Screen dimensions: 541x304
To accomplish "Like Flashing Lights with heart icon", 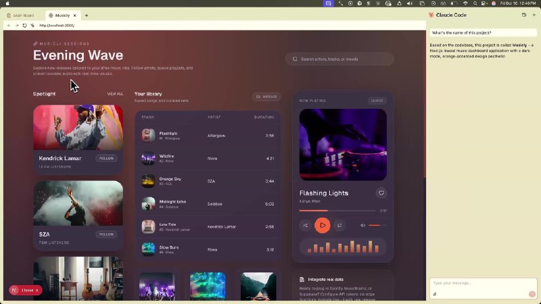I will tap(381, 193).
